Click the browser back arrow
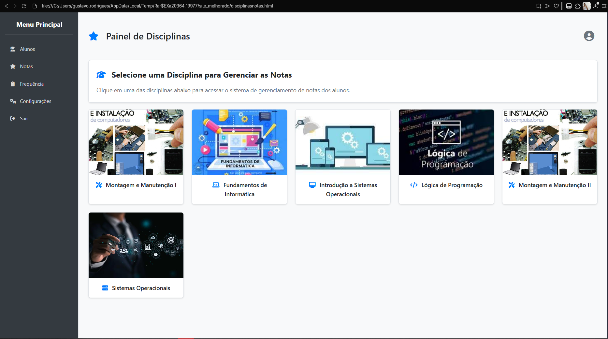This screenshot has width=608, height=339. 7,6
